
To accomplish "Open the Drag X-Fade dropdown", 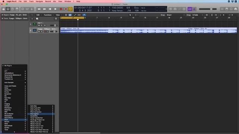I will (x=198, y=15).
